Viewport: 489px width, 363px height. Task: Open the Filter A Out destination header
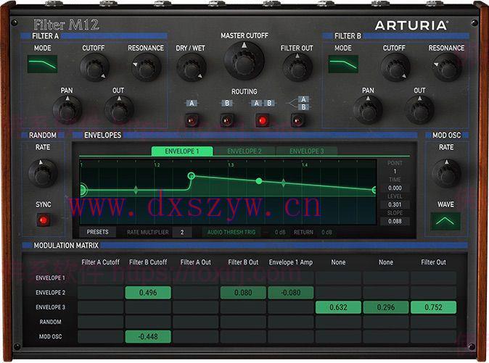coord(196,262)
